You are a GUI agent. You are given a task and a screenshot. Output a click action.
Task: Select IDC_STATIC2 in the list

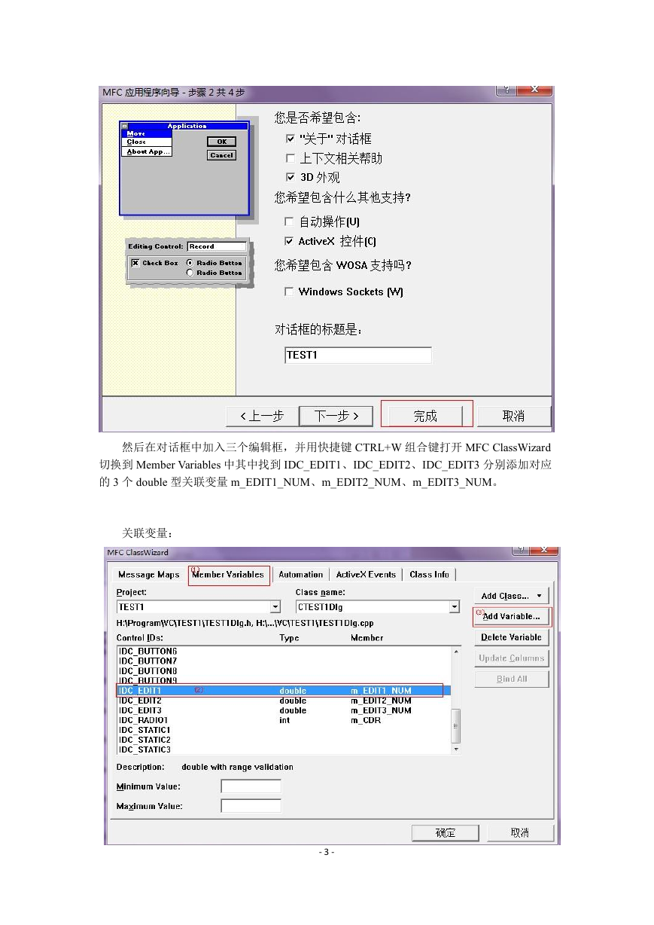point(145,740)
